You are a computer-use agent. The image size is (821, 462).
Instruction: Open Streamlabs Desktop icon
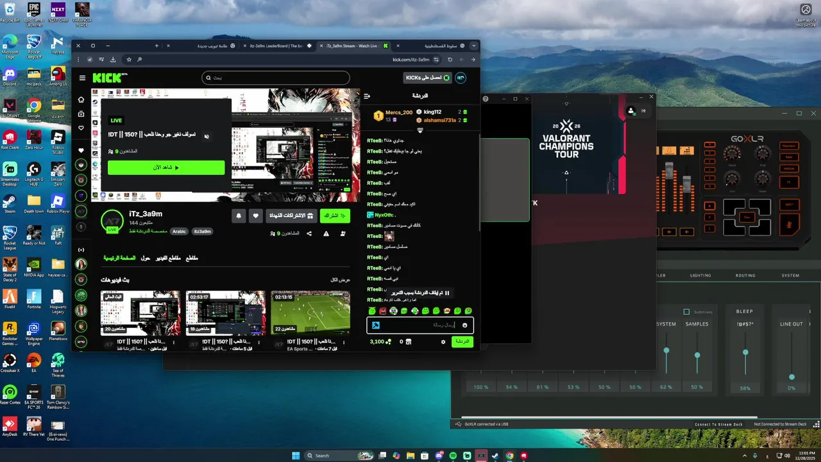click(x=10, y=173)
